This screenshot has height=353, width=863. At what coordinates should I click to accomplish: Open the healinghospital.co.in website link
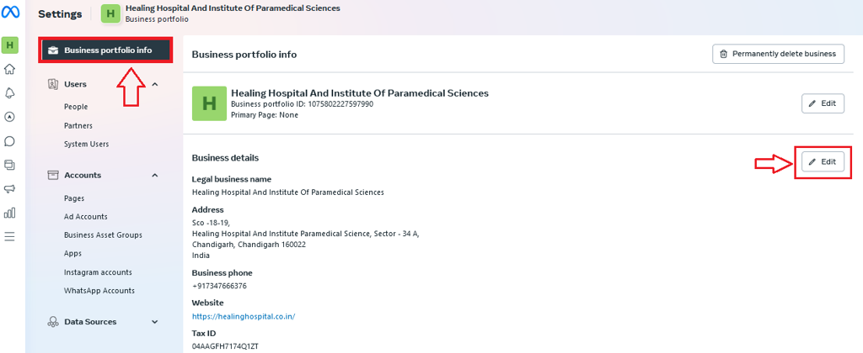coord(244,316)
